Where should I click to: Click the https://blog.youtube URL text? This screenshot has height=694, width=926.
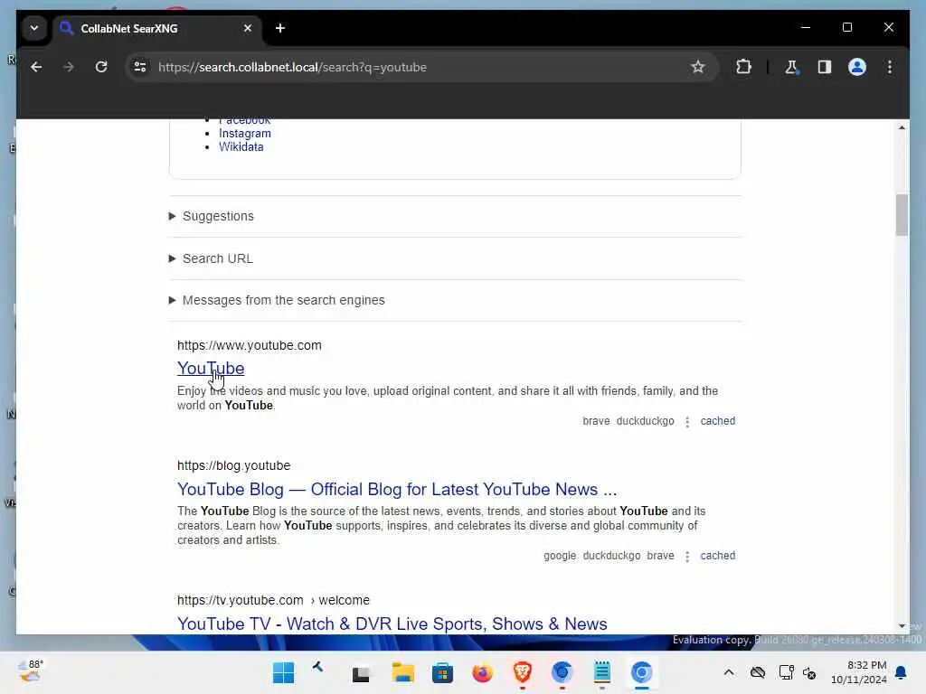234,466
